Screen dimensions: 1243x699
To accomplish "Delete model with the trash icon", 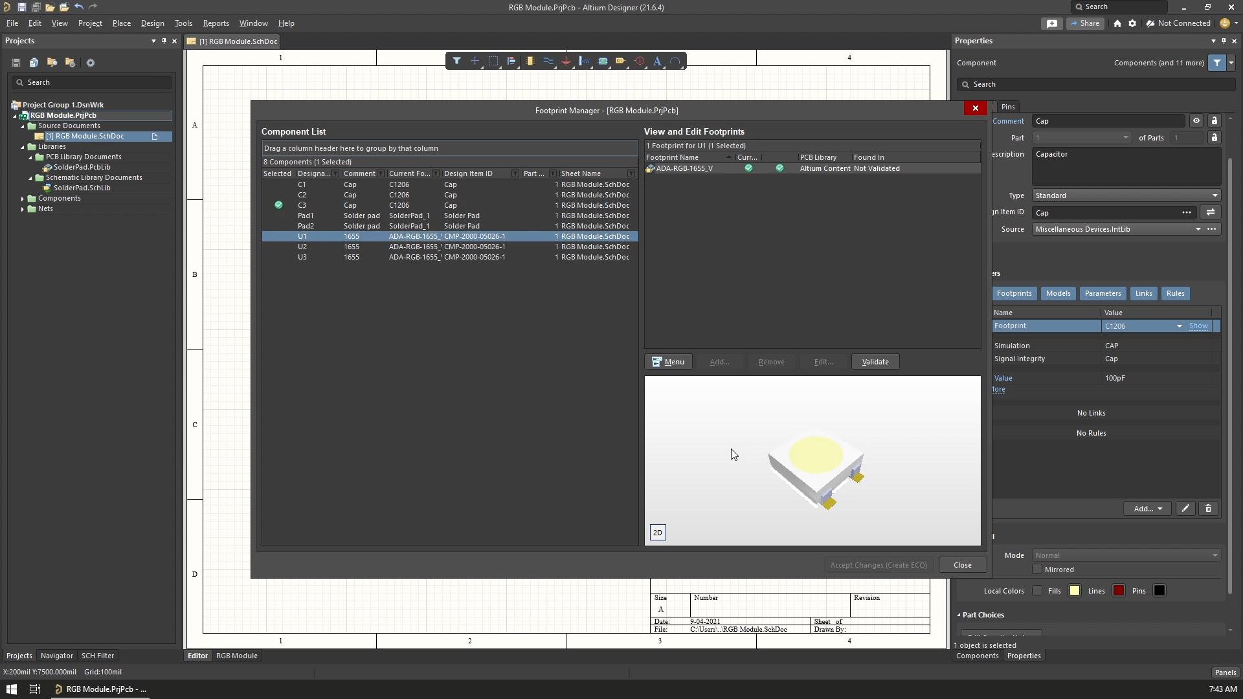I will point(1208,509).
